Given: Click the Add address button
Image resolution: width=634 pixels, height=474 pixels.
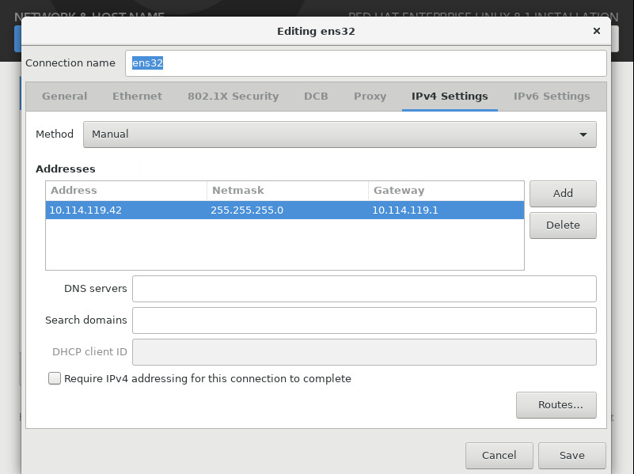Looking at the screenshot, I should [x=563, y=193].
